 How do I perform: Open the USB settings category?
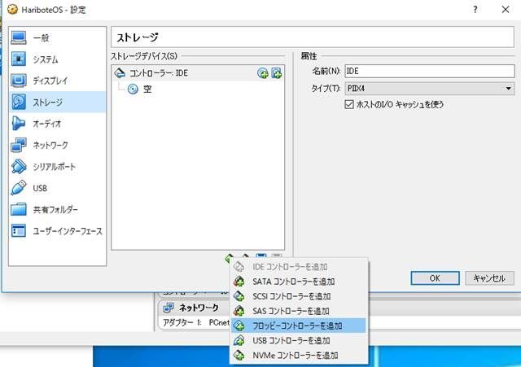click(x=57, y=188)
